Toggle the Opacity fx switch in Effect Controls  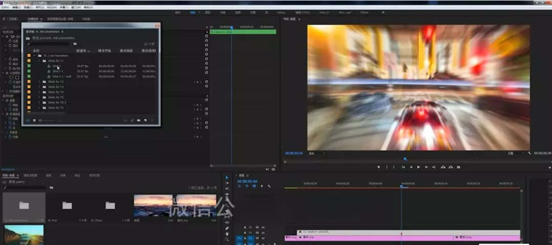tap(7, 73)
